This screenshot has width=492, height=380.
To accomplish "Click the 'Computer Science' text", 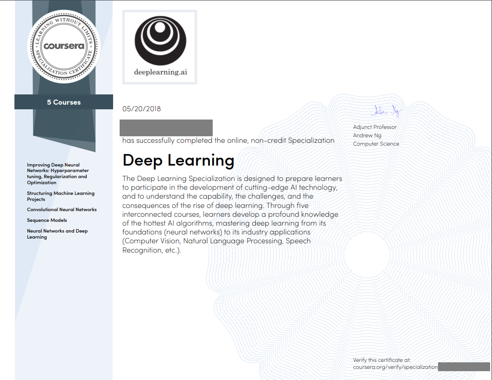I will click(x=376, y=144).
